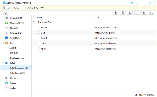This screenshot has height=97, width=157.
Task: Click the Photos flower icon
Action: [x=6, y=78]
